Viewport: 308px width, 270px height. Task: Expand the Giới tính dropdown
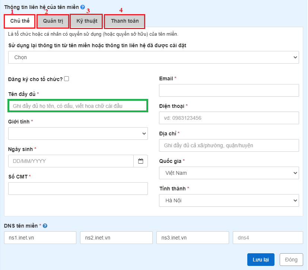coord(78,134)
